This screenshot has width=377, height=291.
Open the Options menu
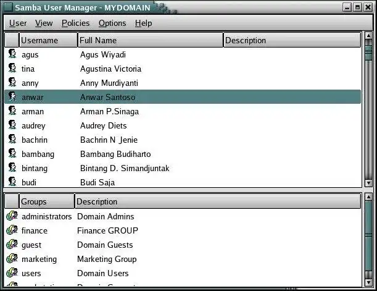click(x=112, y=23)
